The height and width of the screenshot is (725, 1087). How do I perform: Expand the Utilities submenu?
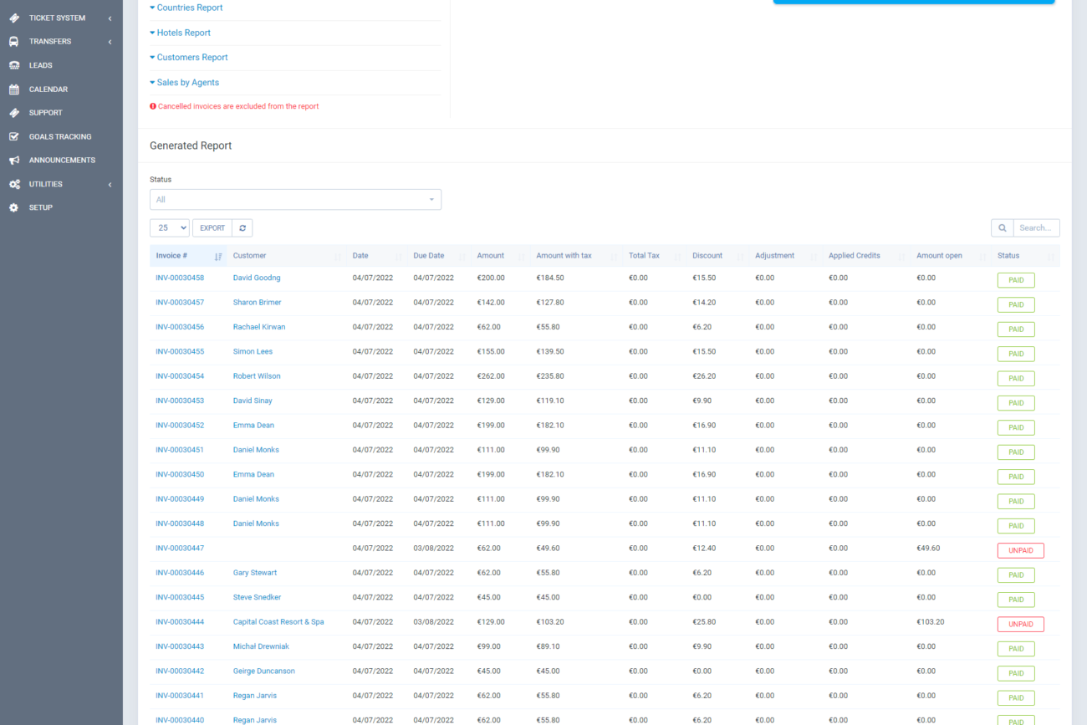[x=61, y=184]
